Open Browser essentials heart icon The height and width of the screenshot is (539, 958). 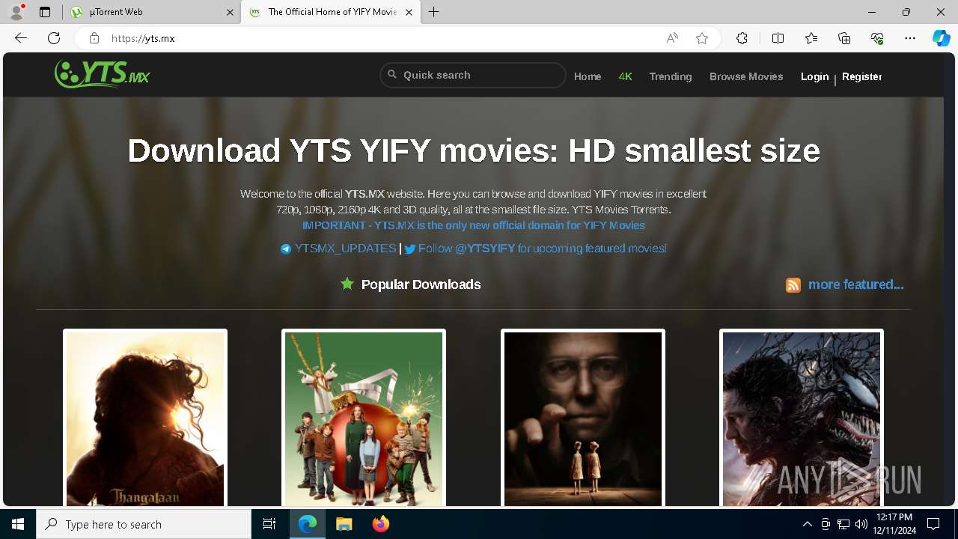(877, 38)
